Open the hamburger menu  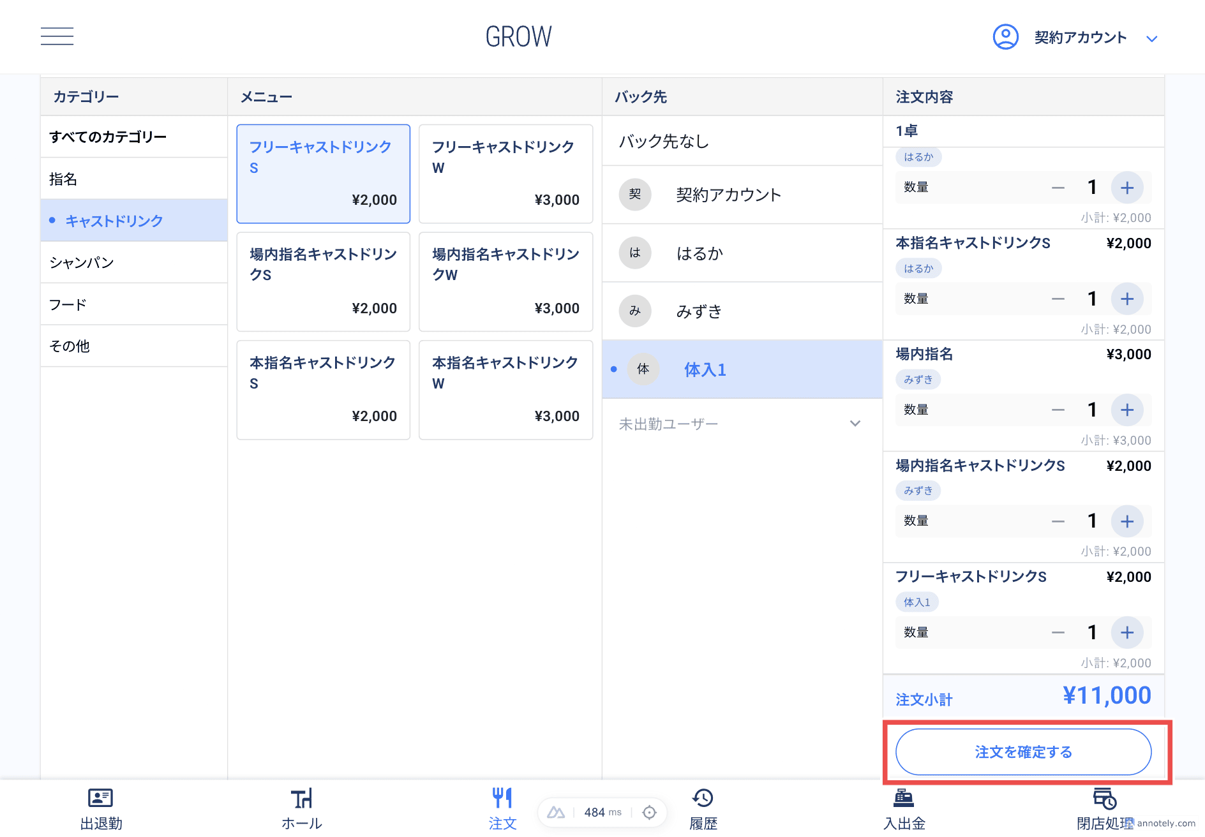(57, 36)
